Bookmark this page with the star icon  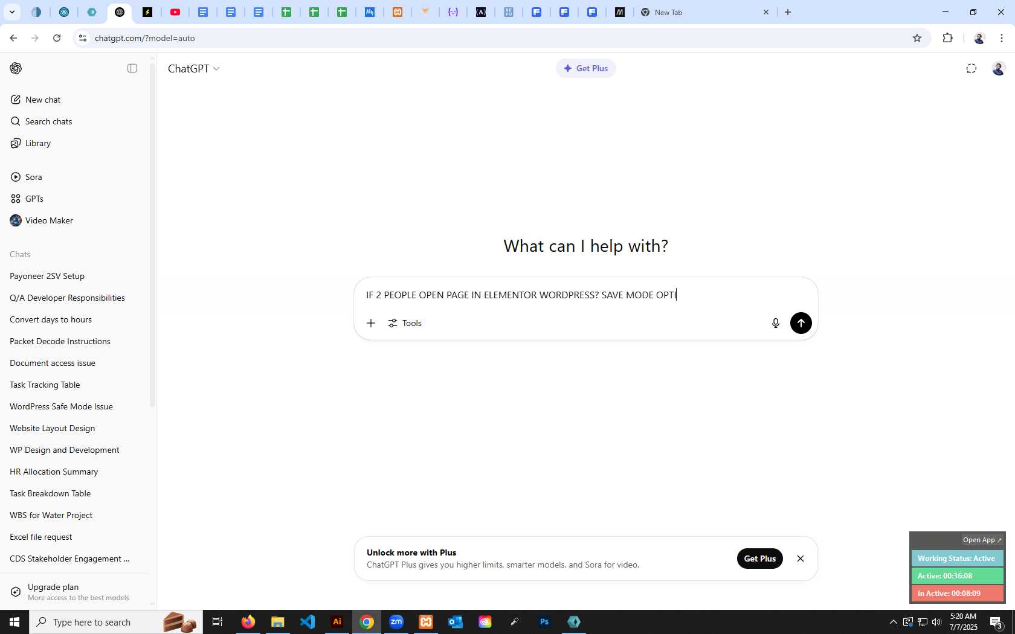(x=917, y=38)
